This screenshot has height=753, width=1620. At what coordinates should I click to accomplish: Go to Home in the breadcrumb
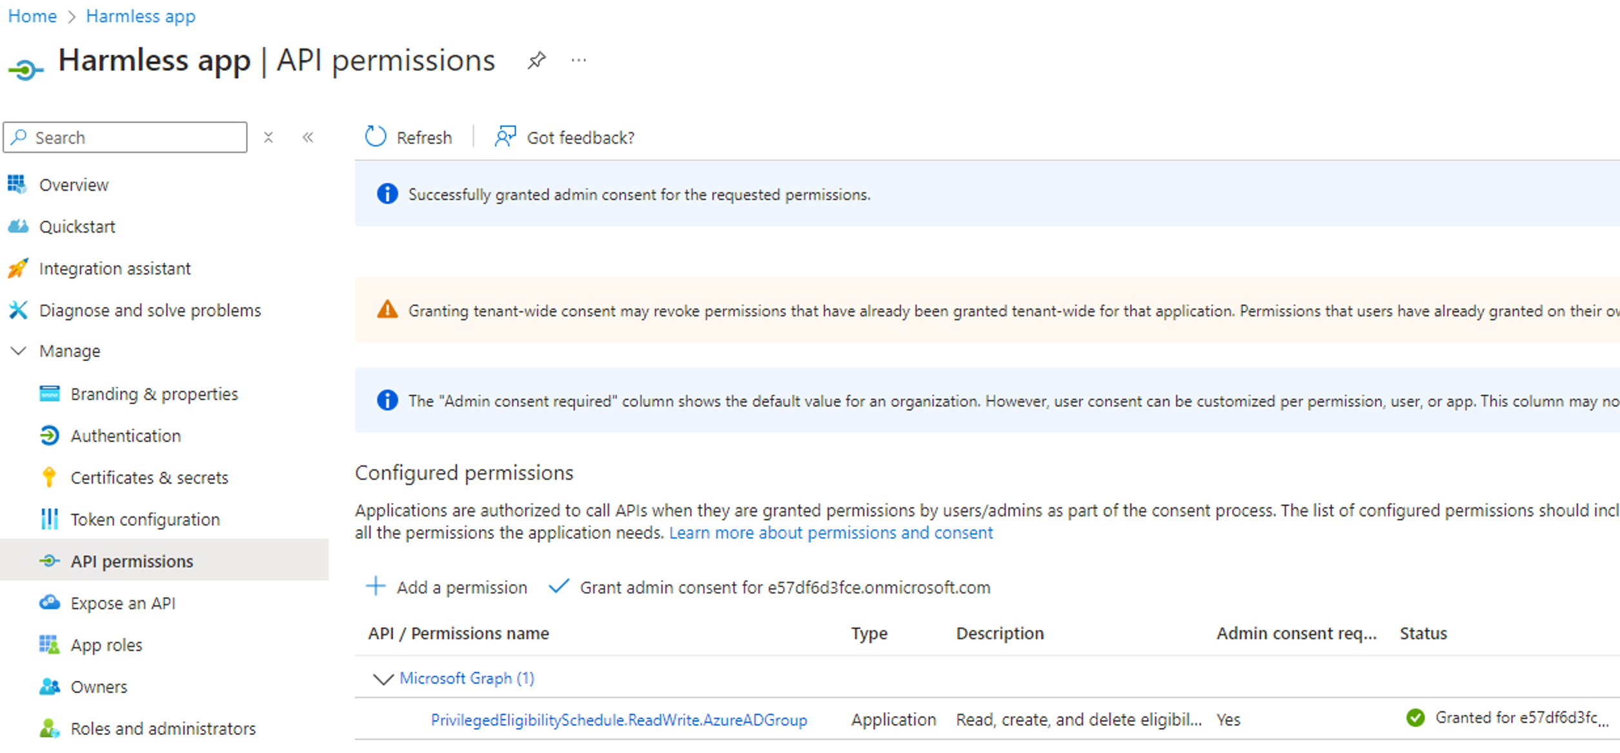32,16
